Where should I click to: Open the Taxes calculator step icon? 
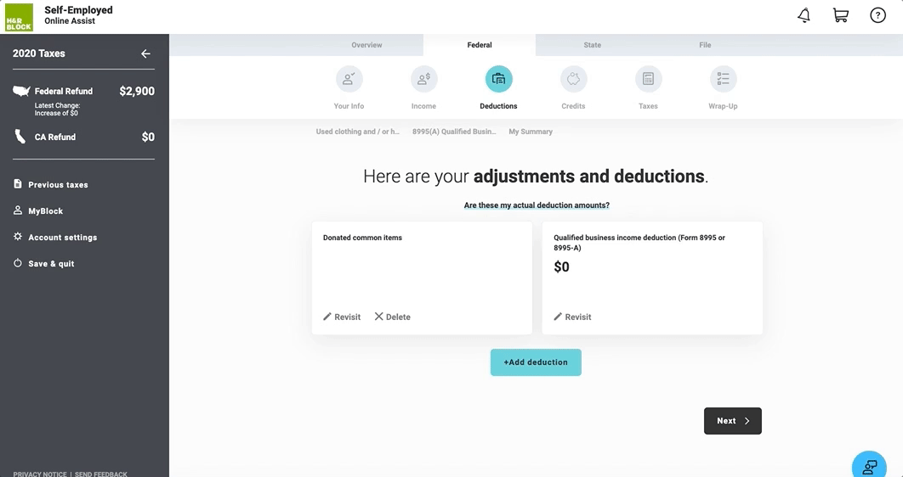click(x=648, y=79)
